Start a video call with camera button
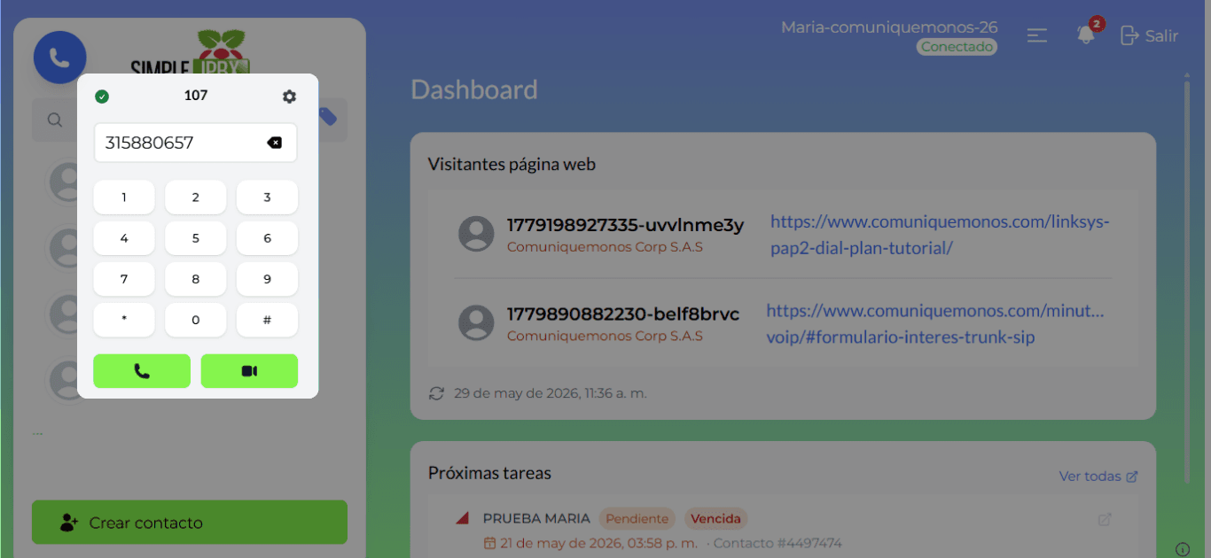1211x558 pixels. (x=249, y=371)
